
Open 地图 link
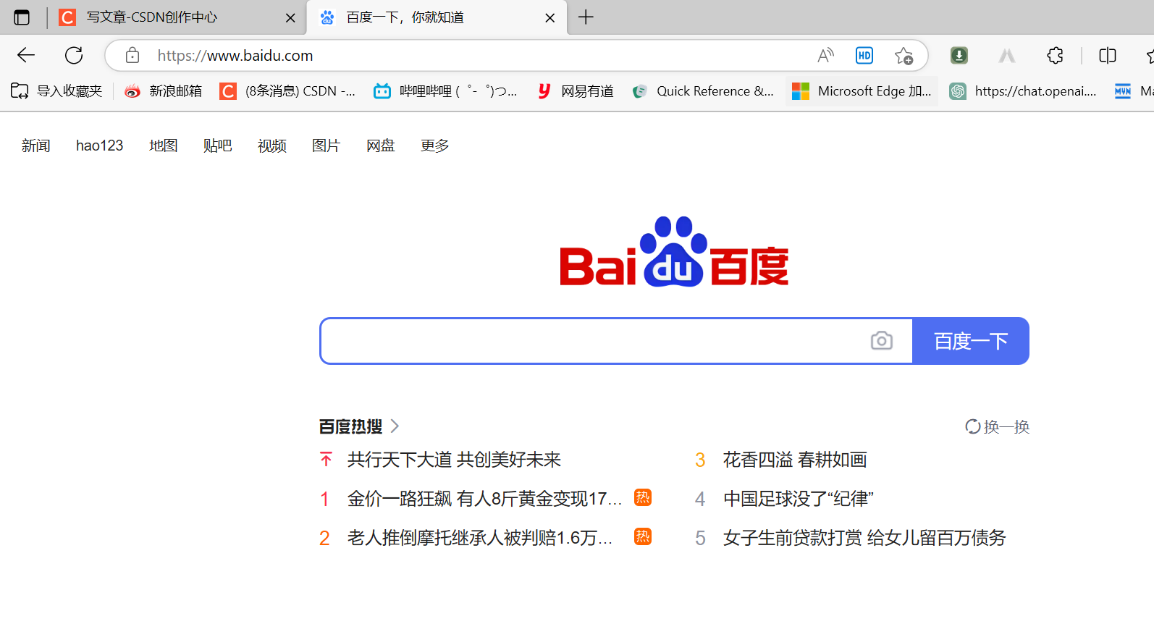(164, 146)
